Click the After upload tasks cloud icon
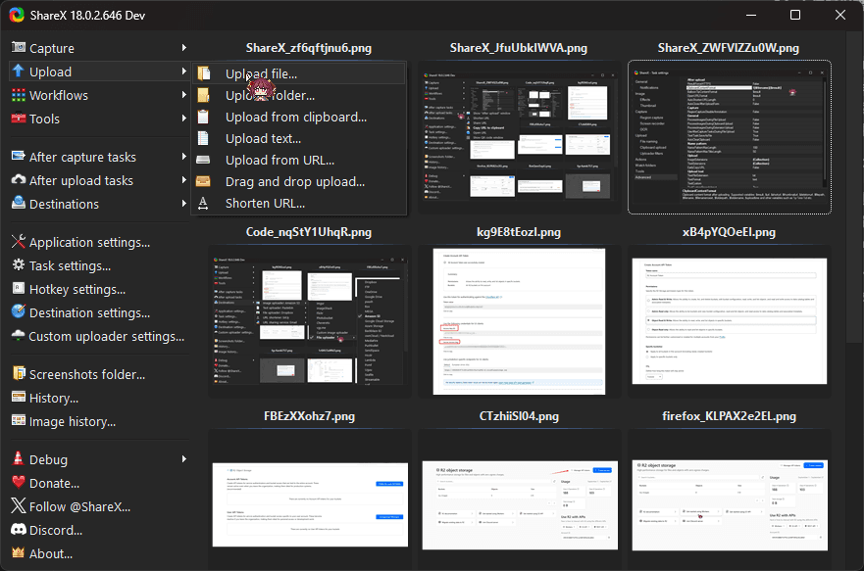This screenshot has height=571, width=864. [x=18, y=180]
